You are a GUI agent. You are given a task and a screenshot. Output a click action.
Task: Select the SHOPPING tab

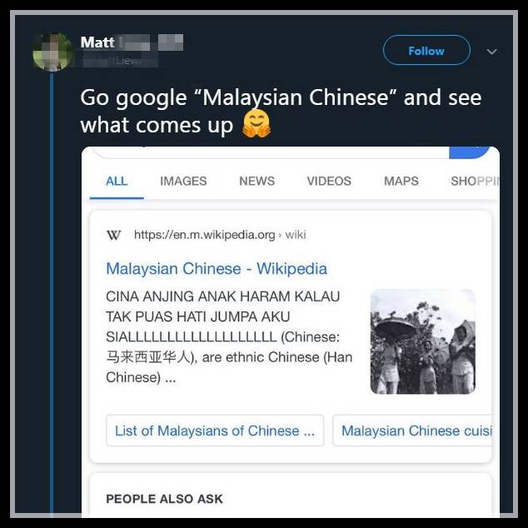tap(475, 182)
